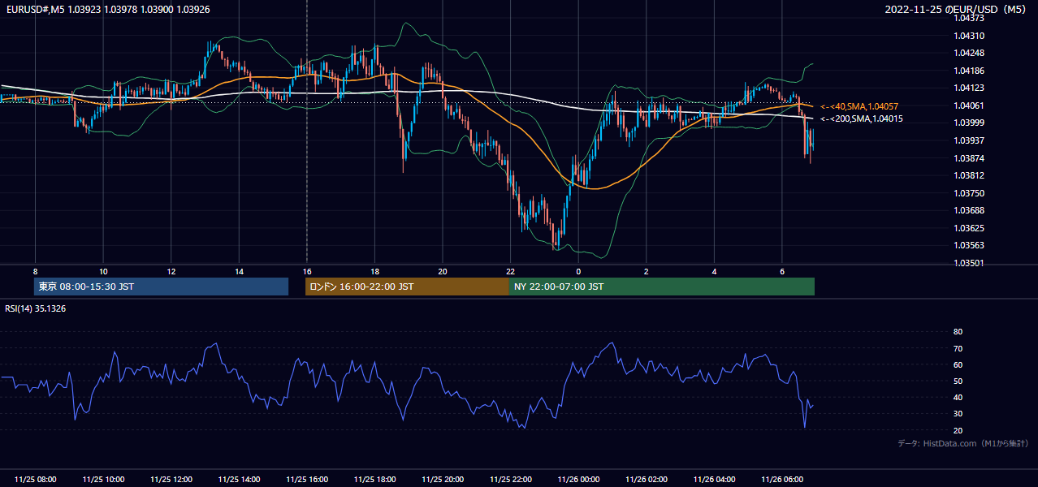
Task: Click the 11/25 18:00 time axis label
Action: (374, 480)
